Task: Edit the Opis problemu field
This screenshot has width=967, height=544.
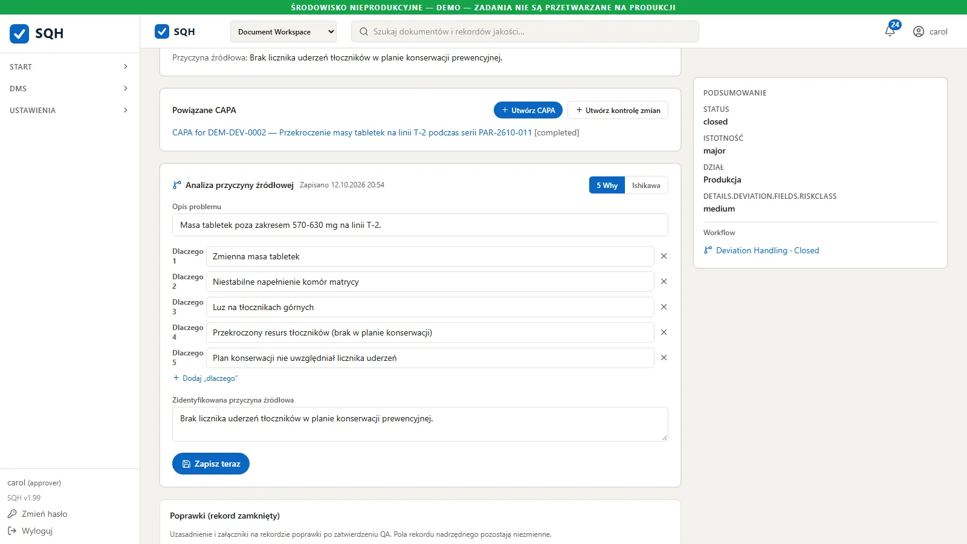Action: (x=420, y=225)
